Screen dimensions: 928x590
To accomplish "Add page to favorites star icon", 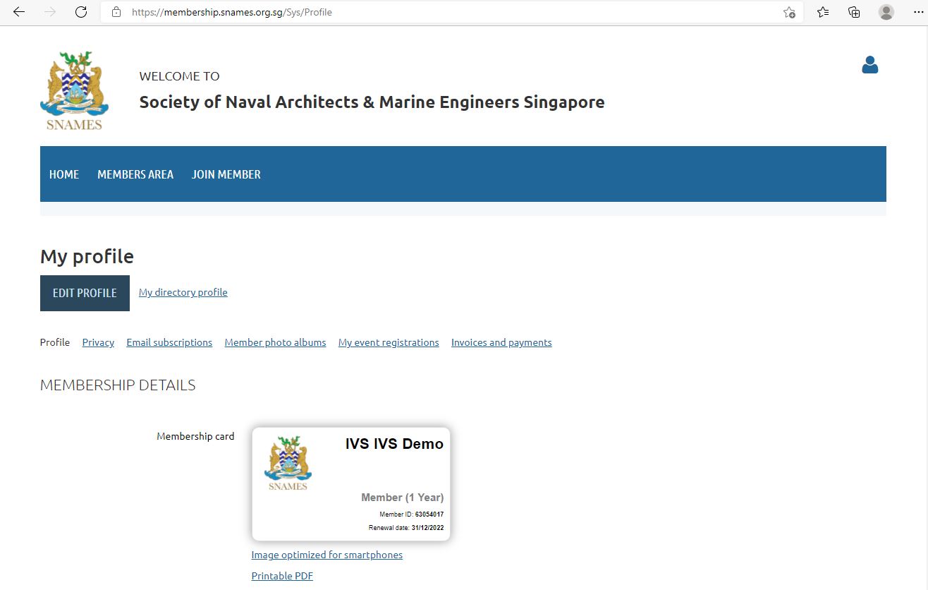I will click(789, 12).
